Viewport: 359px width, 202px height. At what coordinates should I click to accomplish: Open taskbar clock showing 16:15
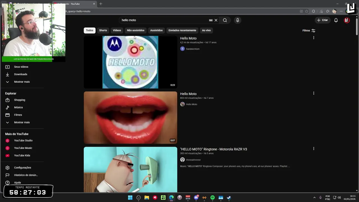(x=350, y=198)
